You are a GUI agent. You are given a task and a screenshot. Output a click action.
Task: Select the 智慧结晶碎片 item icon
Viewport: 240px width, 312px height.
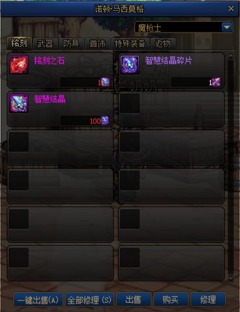pyautogui.click(x=130, y=65)
